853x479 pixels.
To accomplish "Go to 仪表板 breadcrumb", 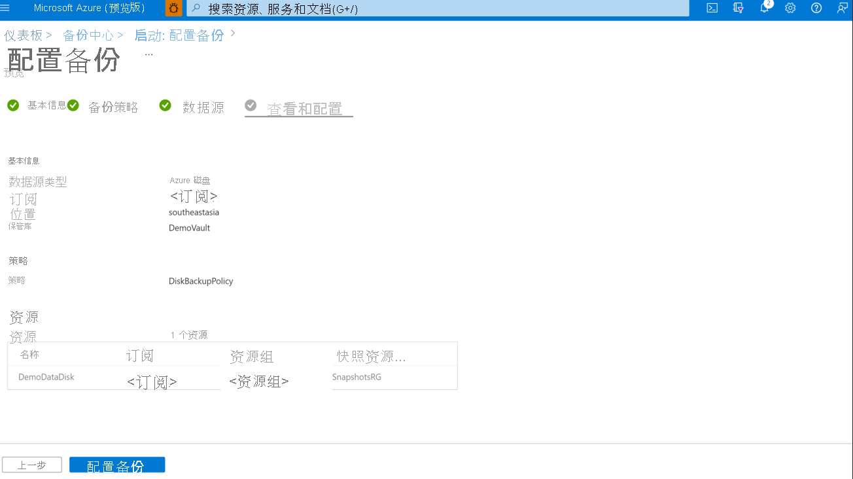I will (23, 35).
